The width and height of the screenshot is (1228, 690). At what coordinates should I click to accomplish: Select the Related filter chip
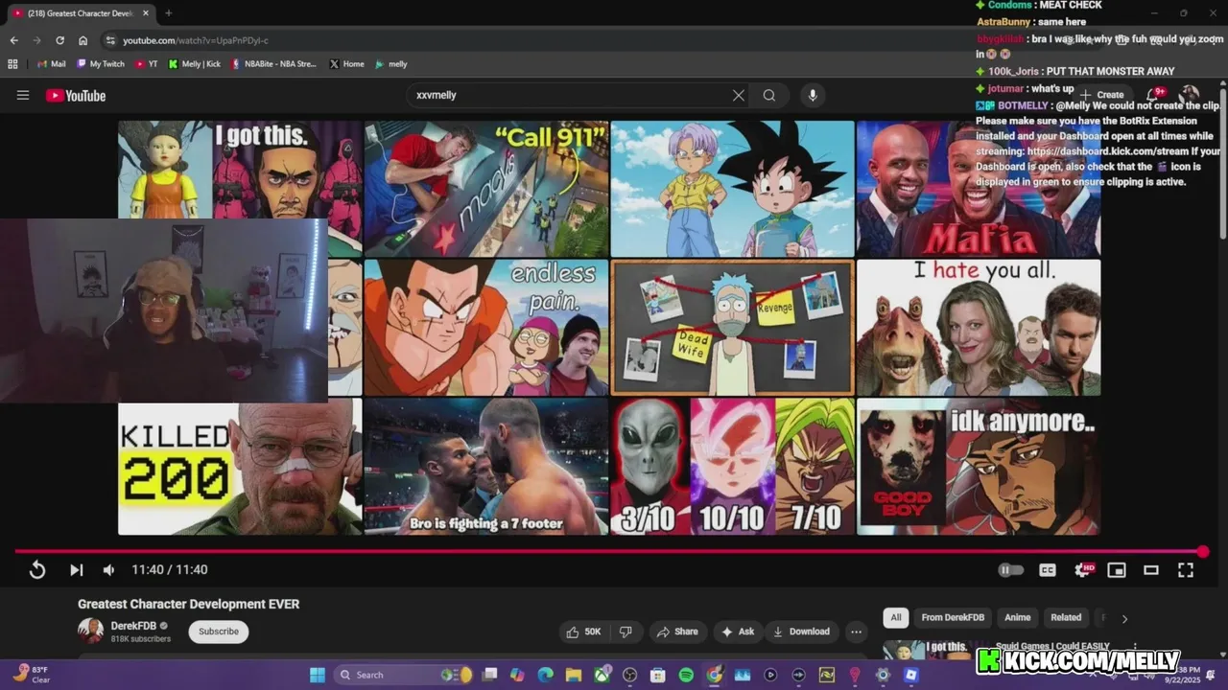click(1066, 617)
